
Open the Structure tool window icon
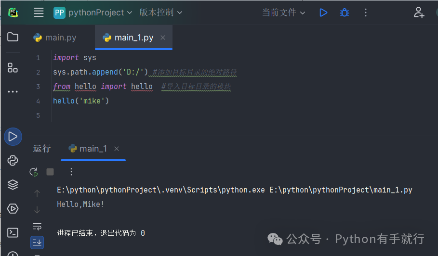pyautogui.click(x=13, y=68)
